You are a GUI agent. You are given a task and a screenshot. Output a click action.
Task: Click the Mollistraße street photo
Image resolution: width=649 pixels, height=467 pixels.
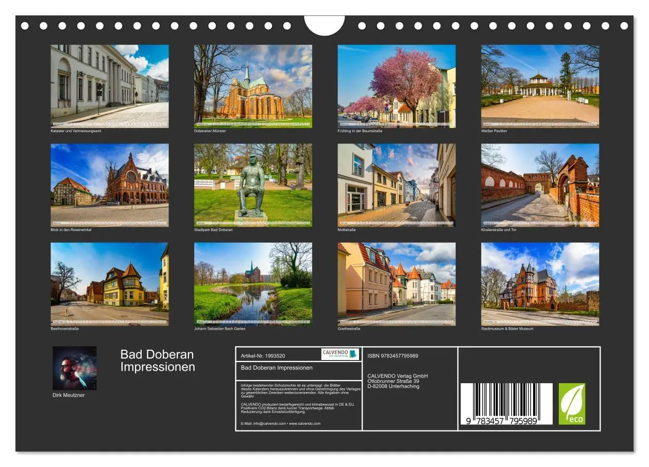pos(397,185)
